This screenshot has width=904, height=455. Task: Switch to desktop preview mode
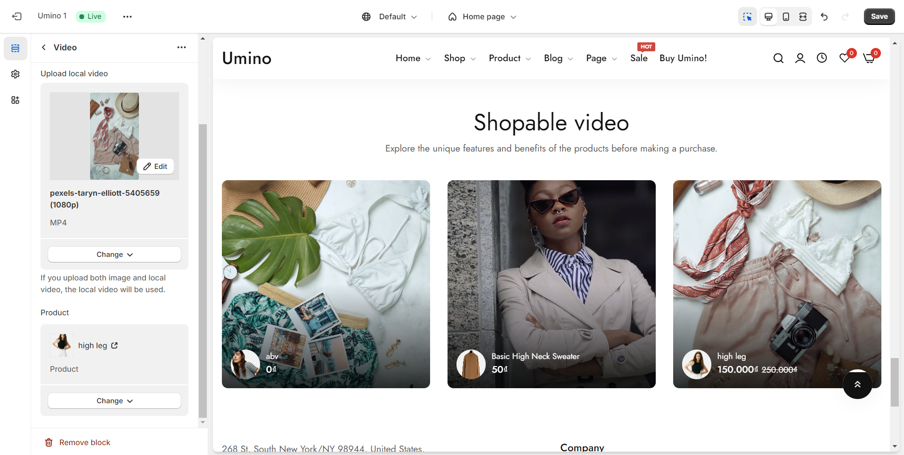tap(768, 16)
